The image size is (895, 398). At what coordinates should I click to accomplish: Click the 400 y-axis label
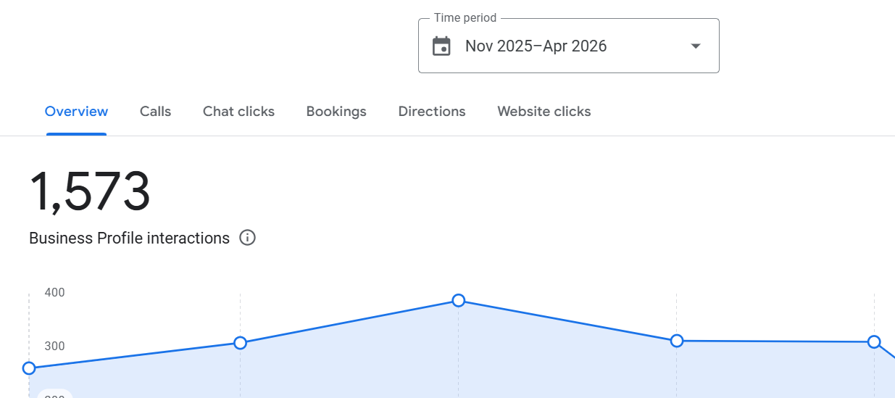54,293
